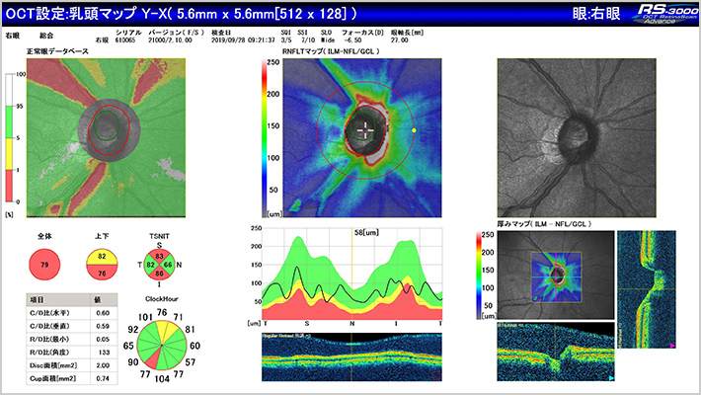Click ClockHour value 71
Viewport: 701px width, 395px height.
(179, 317)
